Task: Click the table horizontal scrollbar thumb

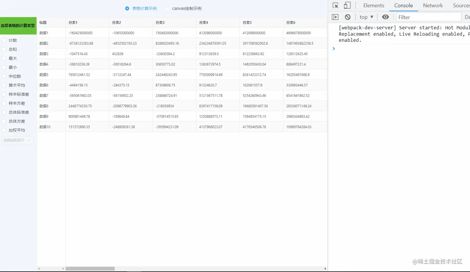Action: coord(90,269)
